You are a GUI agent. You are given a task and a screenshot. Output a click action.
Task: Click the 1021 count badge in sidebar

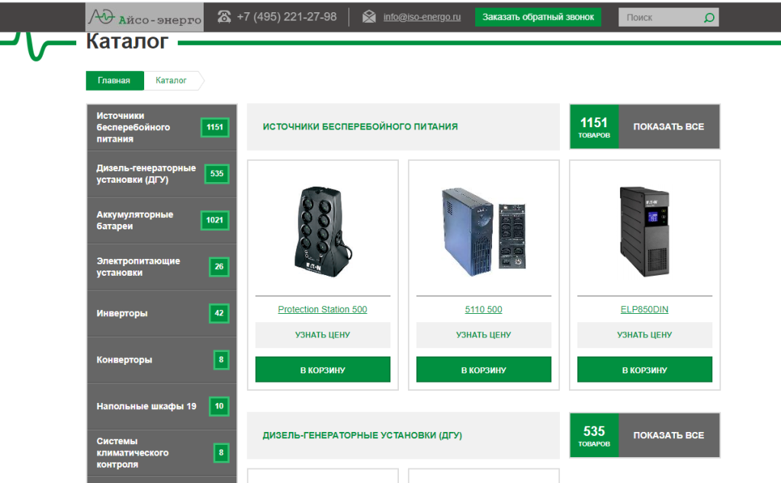(214, 220)
